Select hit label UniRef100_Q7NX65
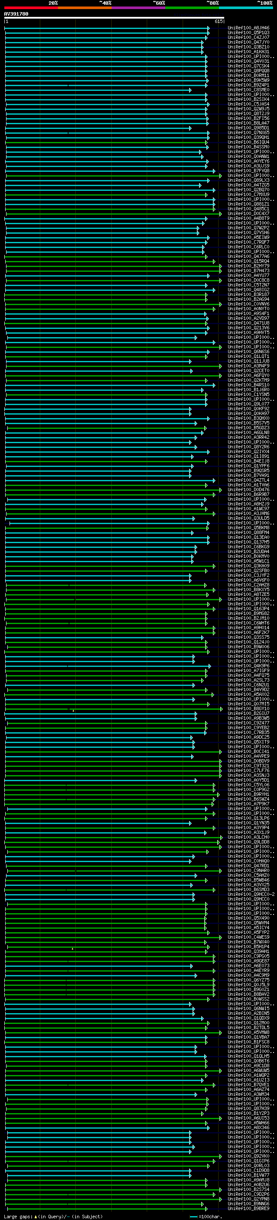Screen dimensions: 277x1220 (x=248, y=132)
